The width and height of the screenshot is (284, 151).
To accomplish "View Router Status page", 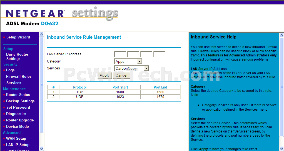I will pyautogui.click(x=18, y=95).
